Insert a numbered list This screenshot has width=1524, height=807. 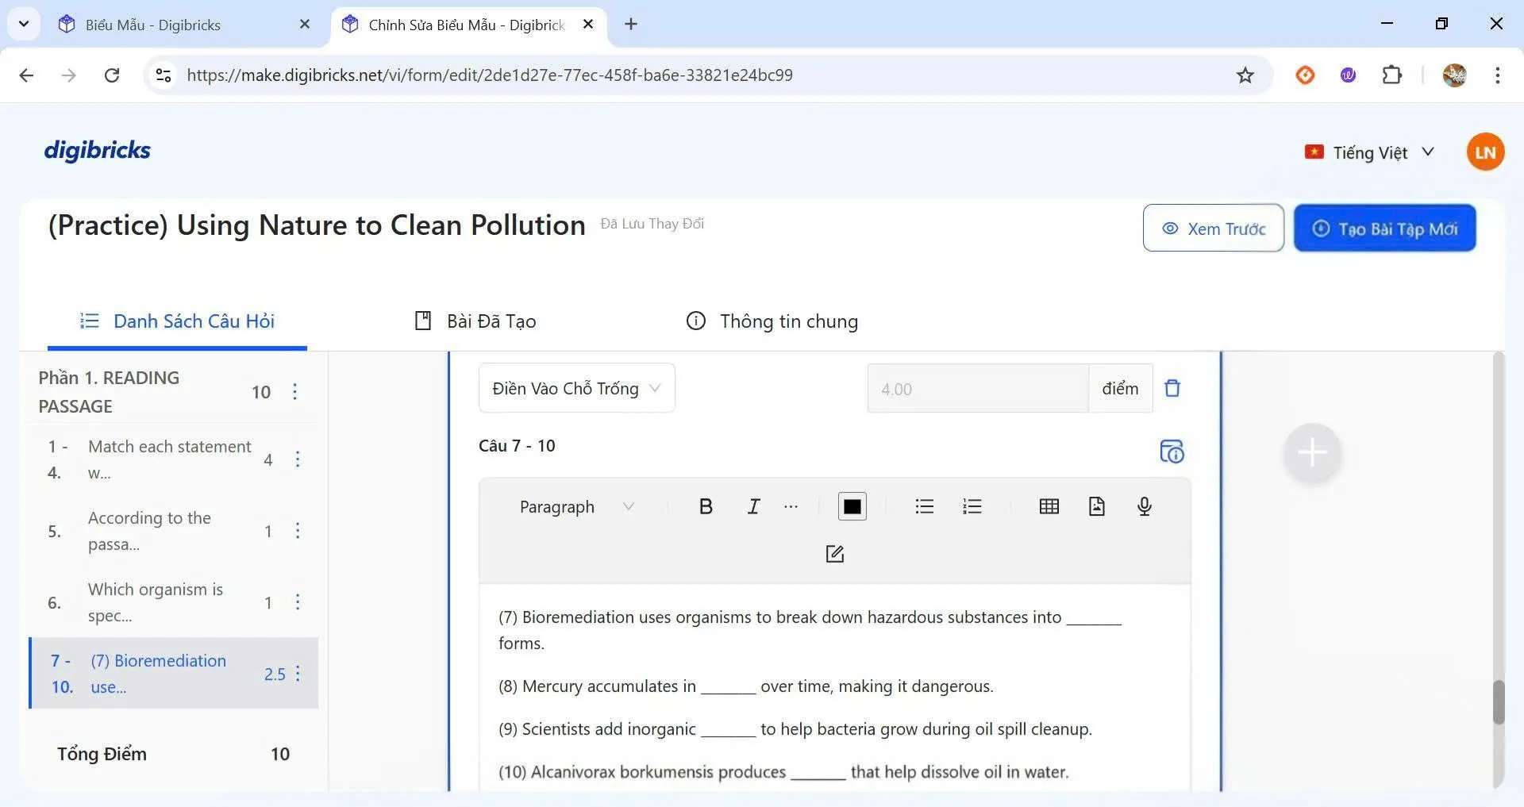[x=972, y=506]
